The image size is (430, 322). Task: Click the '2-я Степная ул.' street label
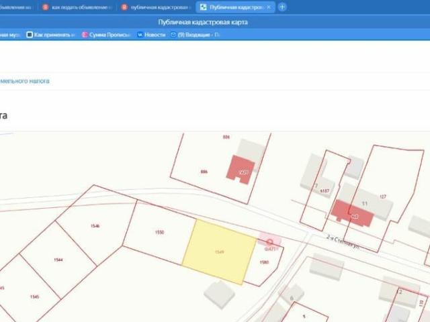pyautogui.click(x=343, y=241)
